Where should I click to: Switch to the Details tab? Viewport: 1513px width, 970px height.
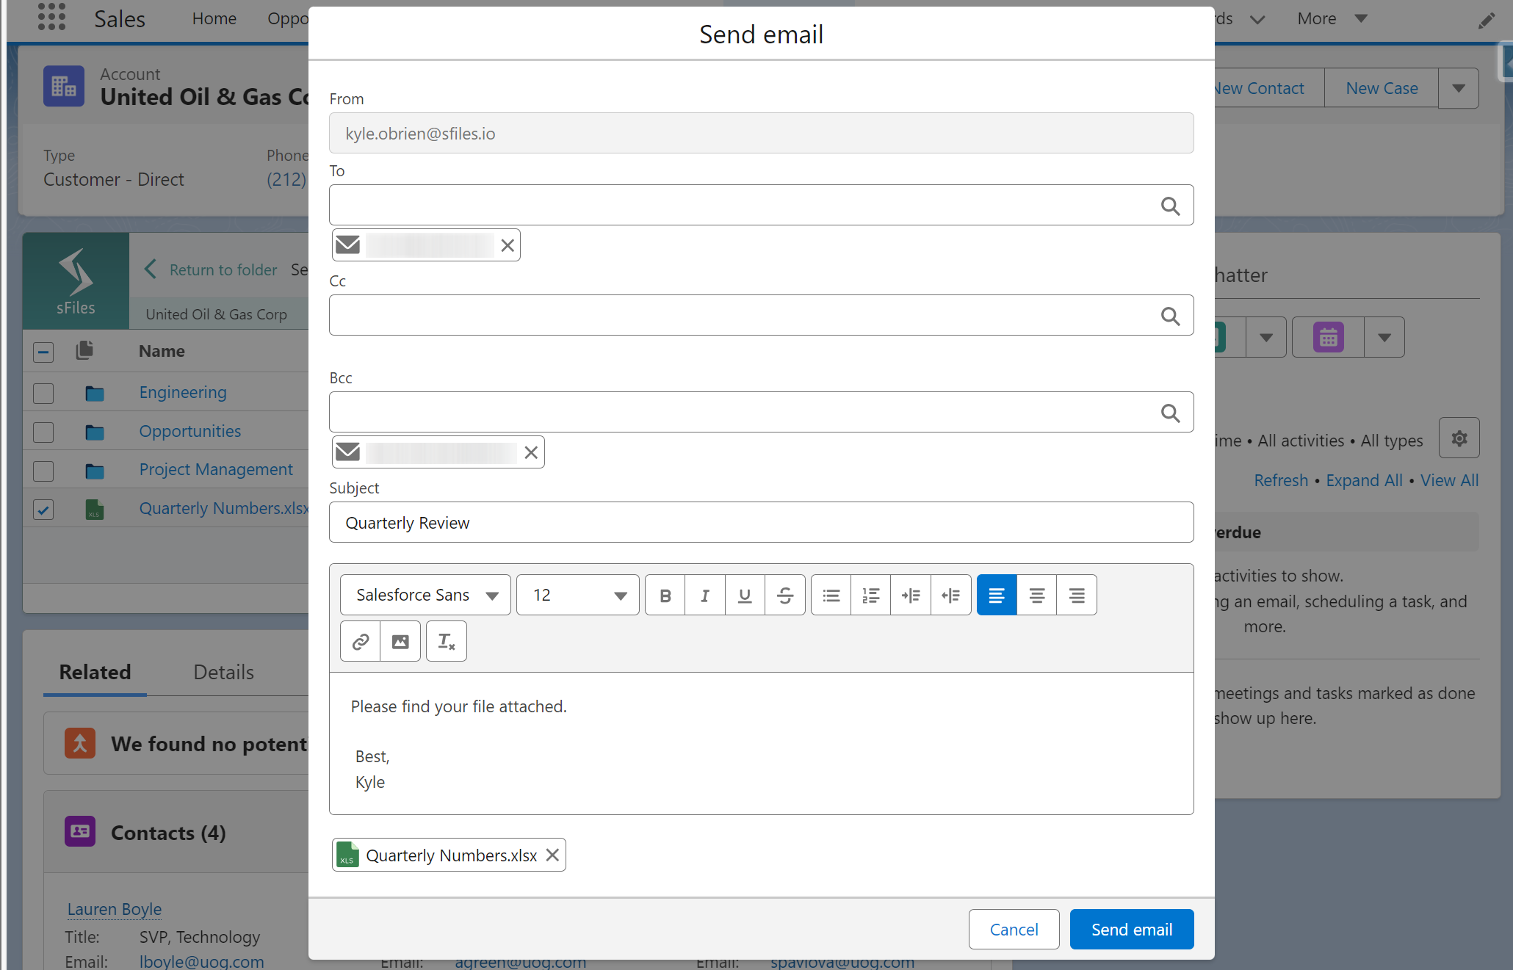[x=223, y=672]
